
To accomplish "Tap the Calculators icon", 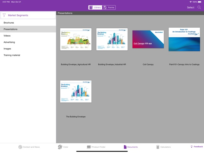I will pyautogui.click(x=158, y=147).
